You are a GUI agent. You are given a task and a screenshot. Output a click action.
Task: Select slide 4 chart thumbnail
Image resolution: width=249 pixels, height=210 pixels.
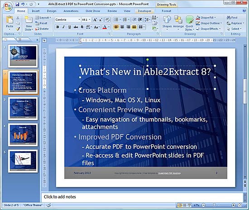click(23, 135)
